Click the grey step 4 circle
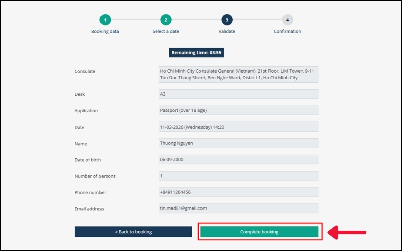This screenshot has width=402, height=251. tap(287, 20)
